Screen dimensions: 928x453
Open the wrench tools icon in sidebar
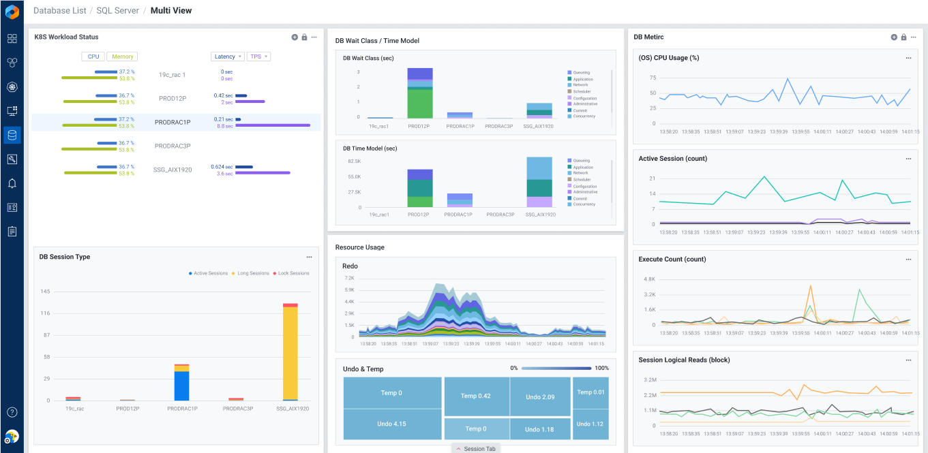click(12, 159)
